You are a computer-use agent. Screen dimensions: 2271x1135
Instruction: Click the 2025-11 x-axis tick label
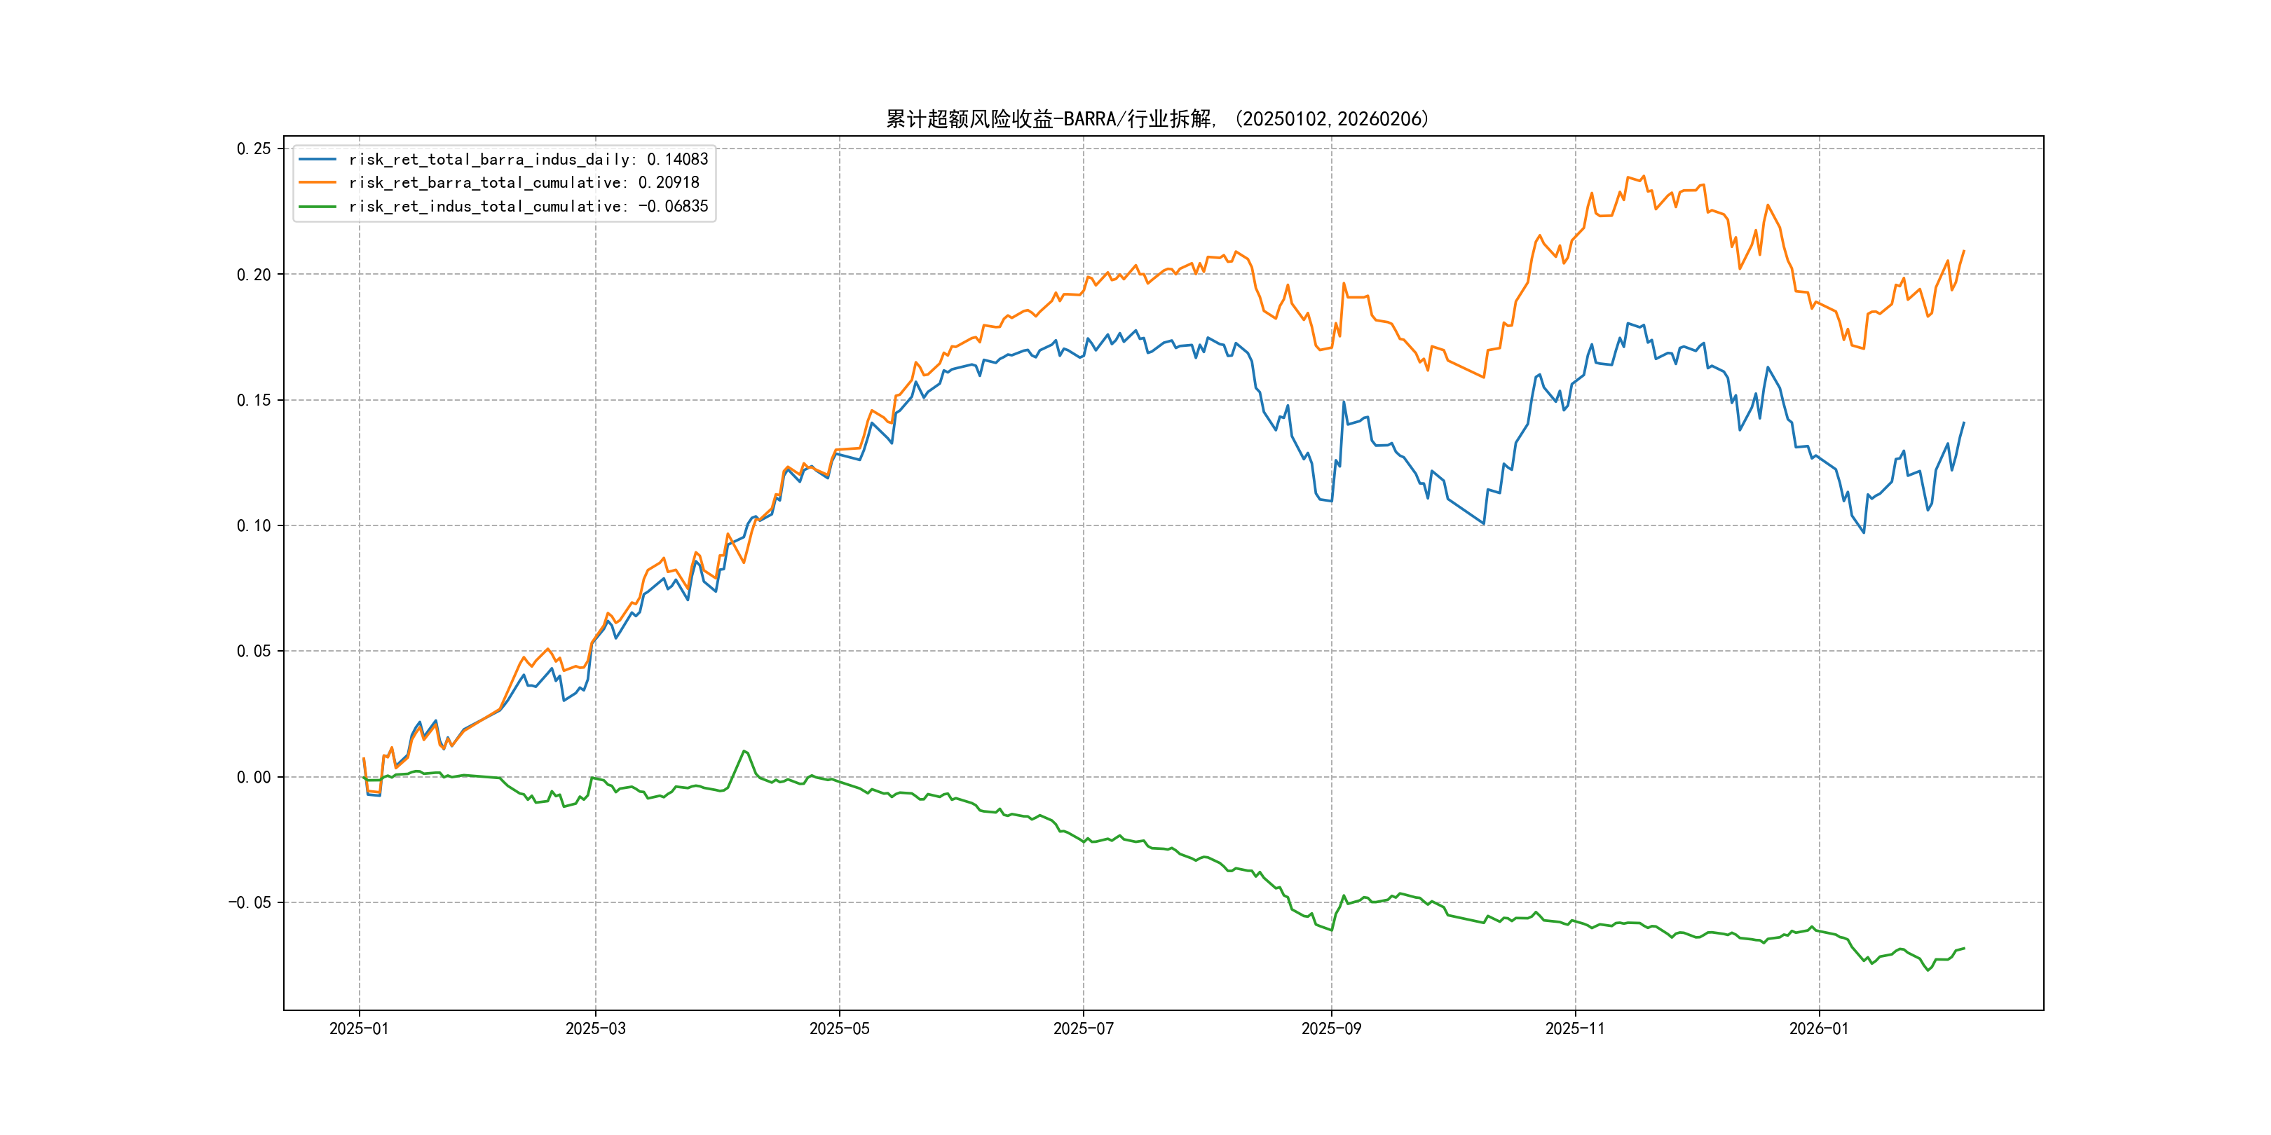1576,1029
